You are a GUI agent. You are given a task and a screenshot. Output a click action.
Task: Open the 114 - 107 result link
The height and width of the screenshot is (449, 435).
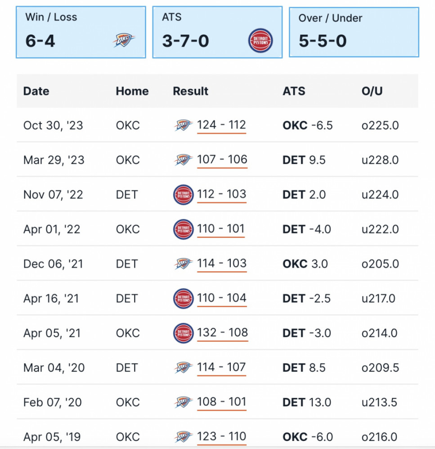click(x=221, y=367)
